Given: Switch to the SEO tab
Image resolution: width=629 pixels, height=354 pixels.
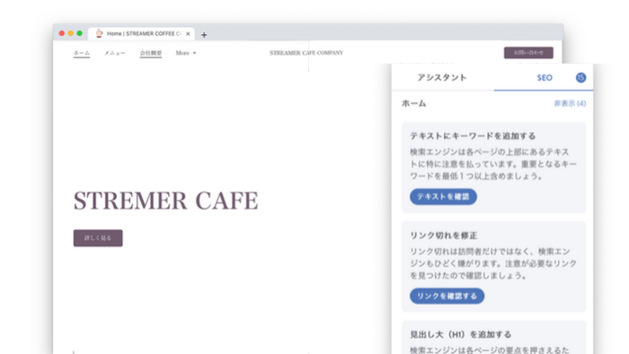Looking at the screenshot, I should click(x=545, y=78).
